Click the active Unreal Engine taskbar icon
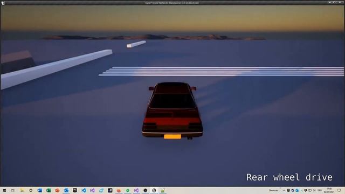Screen dimensions: 345x194 tap(154, 190)
